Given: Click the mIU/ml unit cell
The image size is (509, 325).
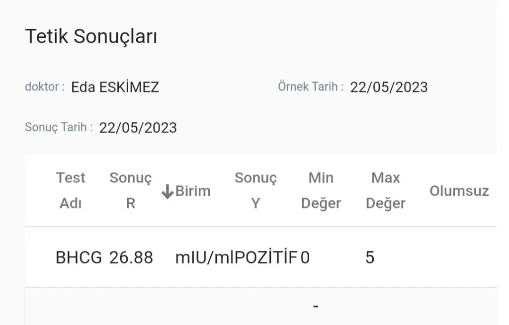Looking at the screenshot, I should coord(204,257).
